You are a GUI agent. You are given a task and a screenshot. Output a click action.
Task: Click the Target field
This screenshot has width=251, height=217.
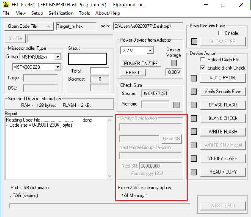(40, 78)
